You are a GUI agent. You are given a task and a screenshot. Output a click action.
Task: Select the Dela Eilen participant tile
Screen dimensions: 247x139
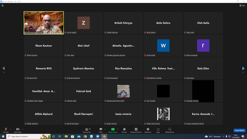pyautogui.click(x=203, y=68)
